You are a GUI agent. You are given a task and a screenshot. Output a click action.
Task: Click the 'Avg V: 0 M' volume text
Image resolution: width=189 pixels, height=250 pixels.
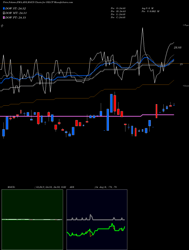[147, 8]
